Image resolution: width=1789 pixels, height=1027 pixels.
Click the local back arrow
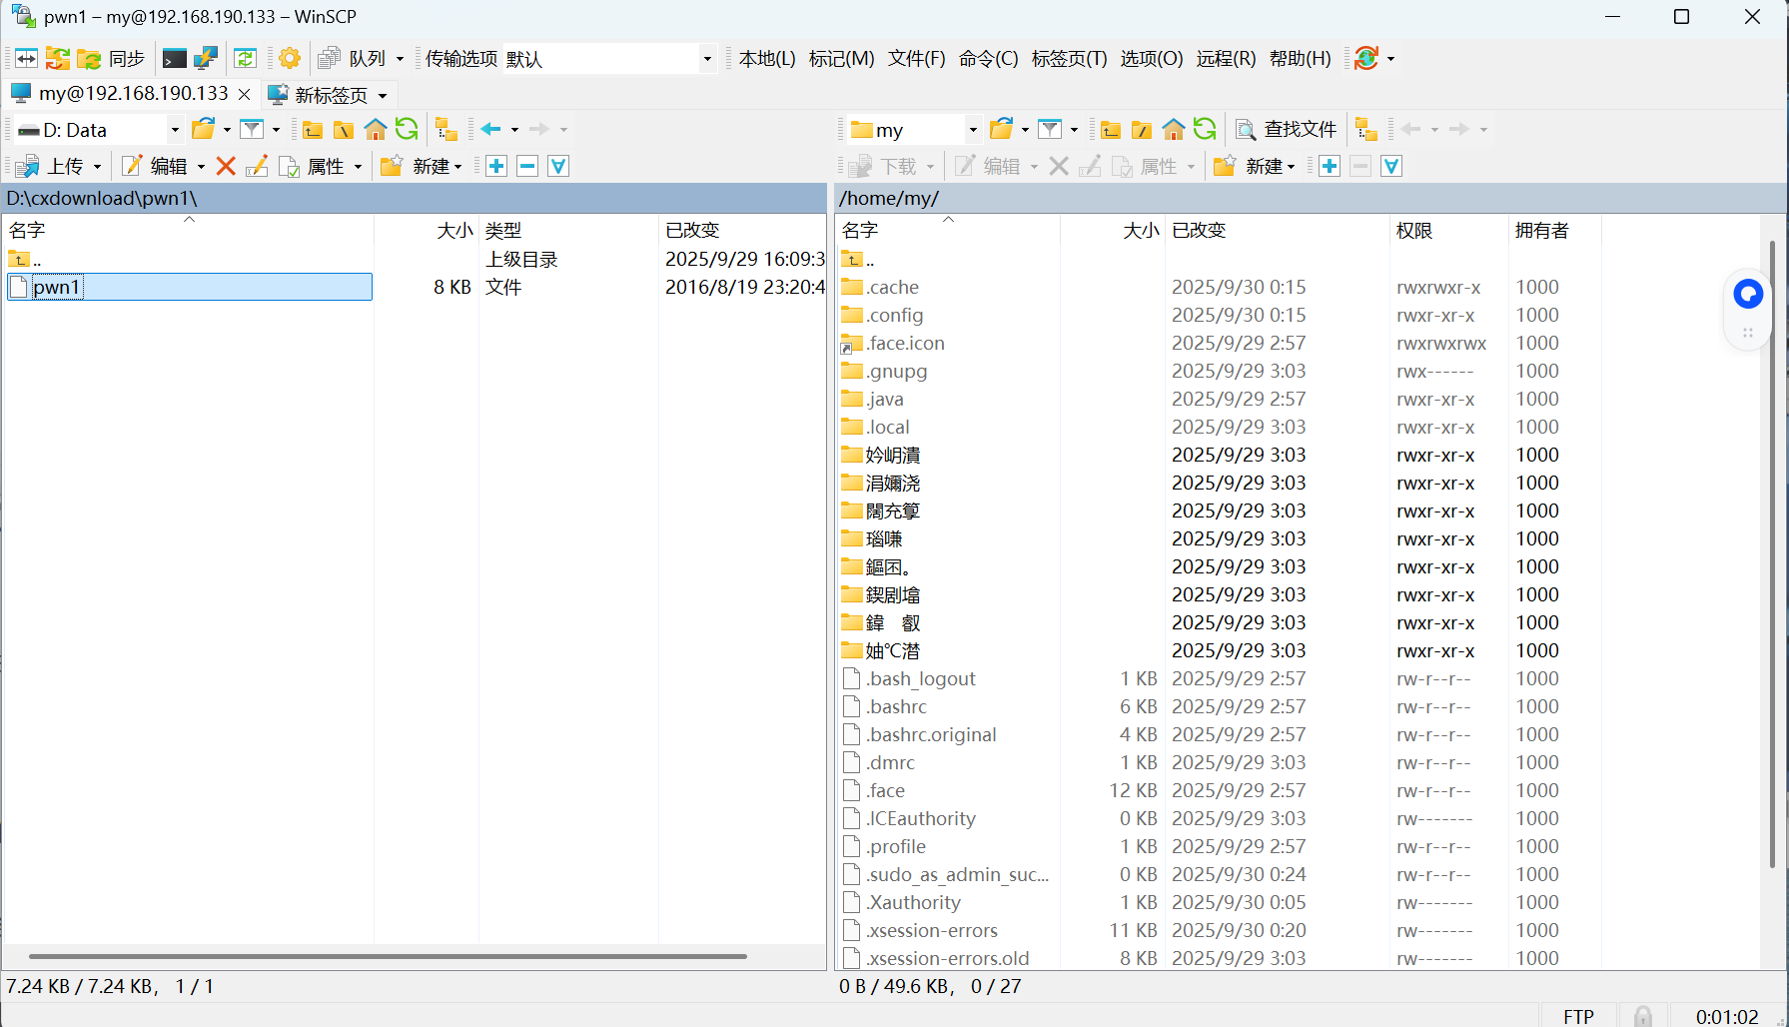490,129
